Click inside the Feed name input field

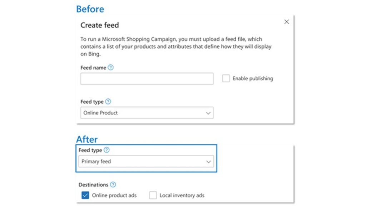pyautogui.click(x=147, y=78)
